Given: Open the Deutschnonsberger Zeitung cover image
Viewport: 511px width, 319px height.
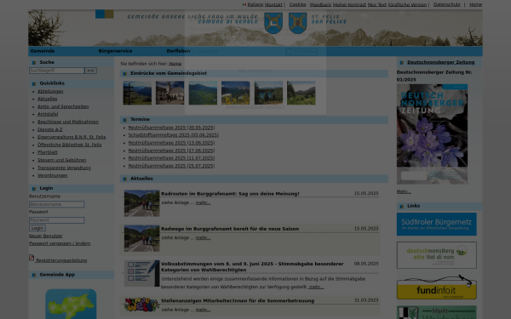Looking at the screenshot, I should tap(432, 134).
